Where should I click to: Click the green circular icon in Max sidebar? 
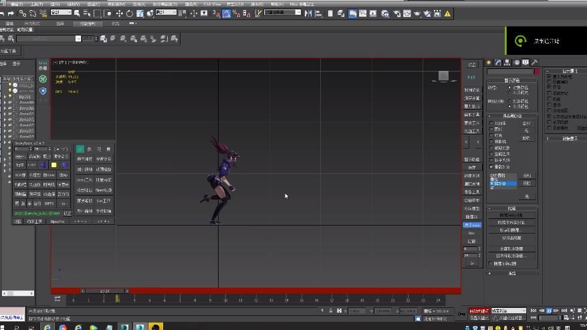pyautogui.click(x=43, y=79)
